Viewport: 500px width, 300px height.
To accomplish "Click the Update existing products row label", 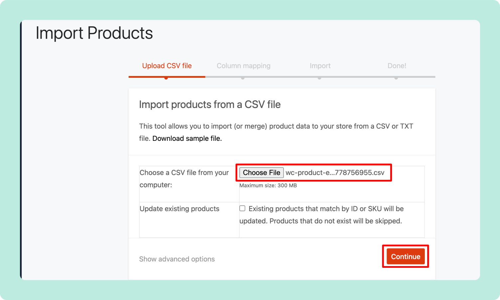I will pyautogui.click(x=179, y=209).
